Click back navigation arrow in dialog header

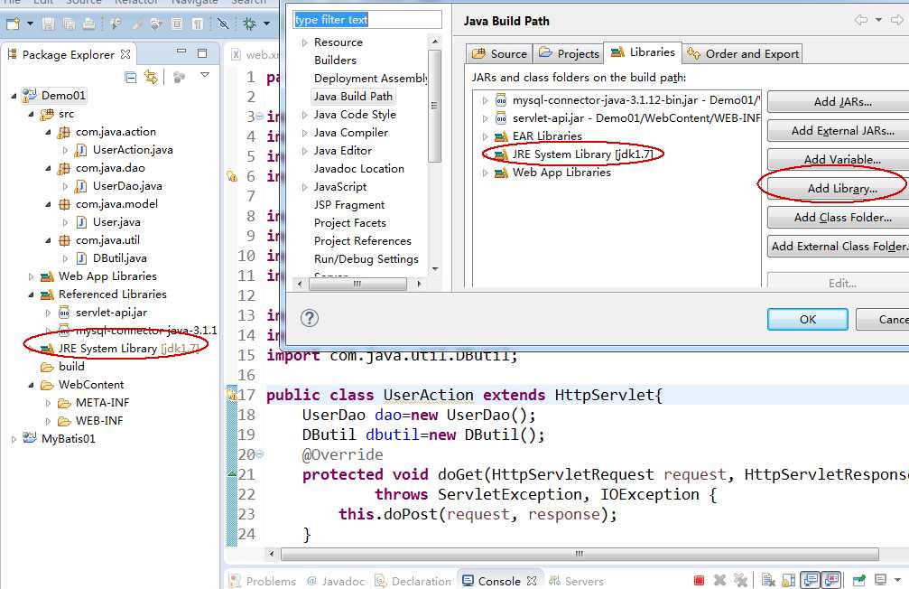pyautogui.click(x=861, y=20)
